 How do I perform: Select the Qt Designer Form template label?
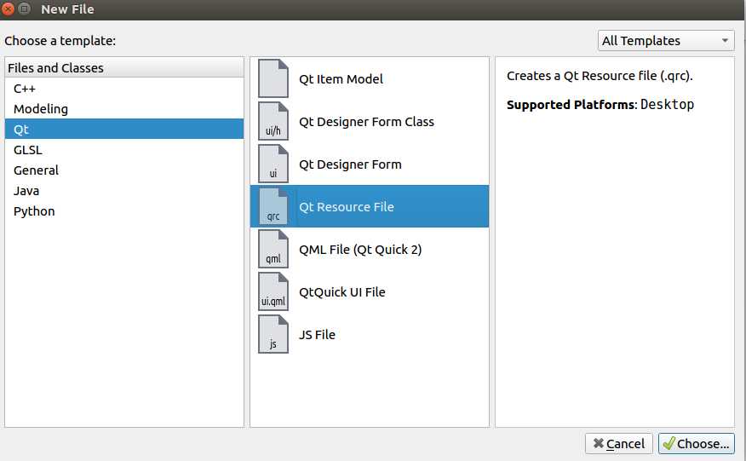(350, 164)
